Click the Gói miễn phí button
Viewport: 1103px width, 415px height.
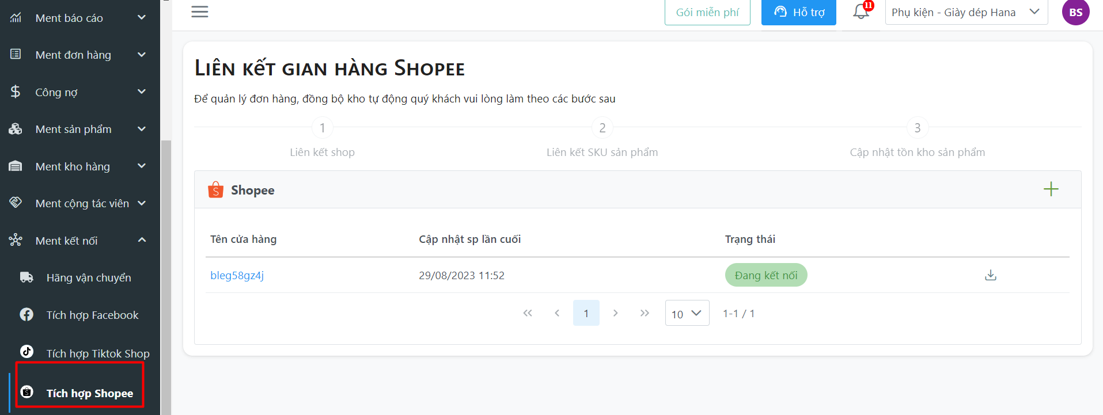[707, 12]
